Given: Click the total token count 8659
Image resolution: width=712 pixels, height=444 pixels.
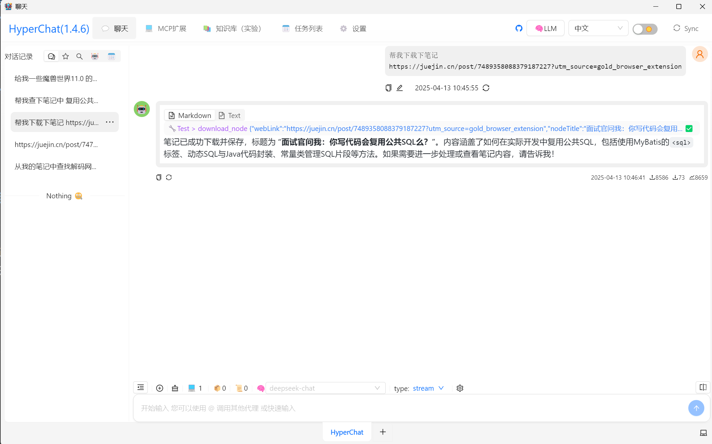Looking at the screenshot, I should click(x=698, y=177).
